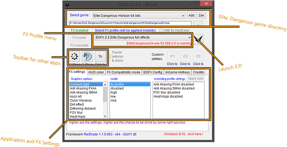Select FOV blur in Graphics options list
The width and height of the screenshot is (287, 147).
click(86, 113)
